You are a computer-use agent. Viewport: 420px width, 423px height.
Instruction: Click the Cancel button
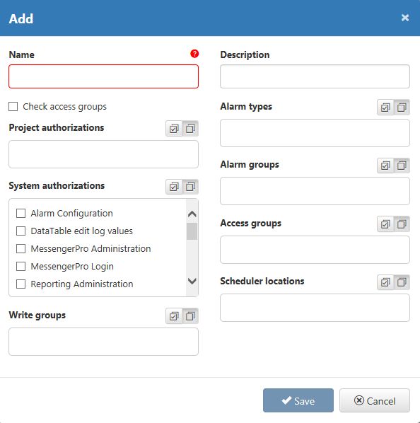pos(375,400)
